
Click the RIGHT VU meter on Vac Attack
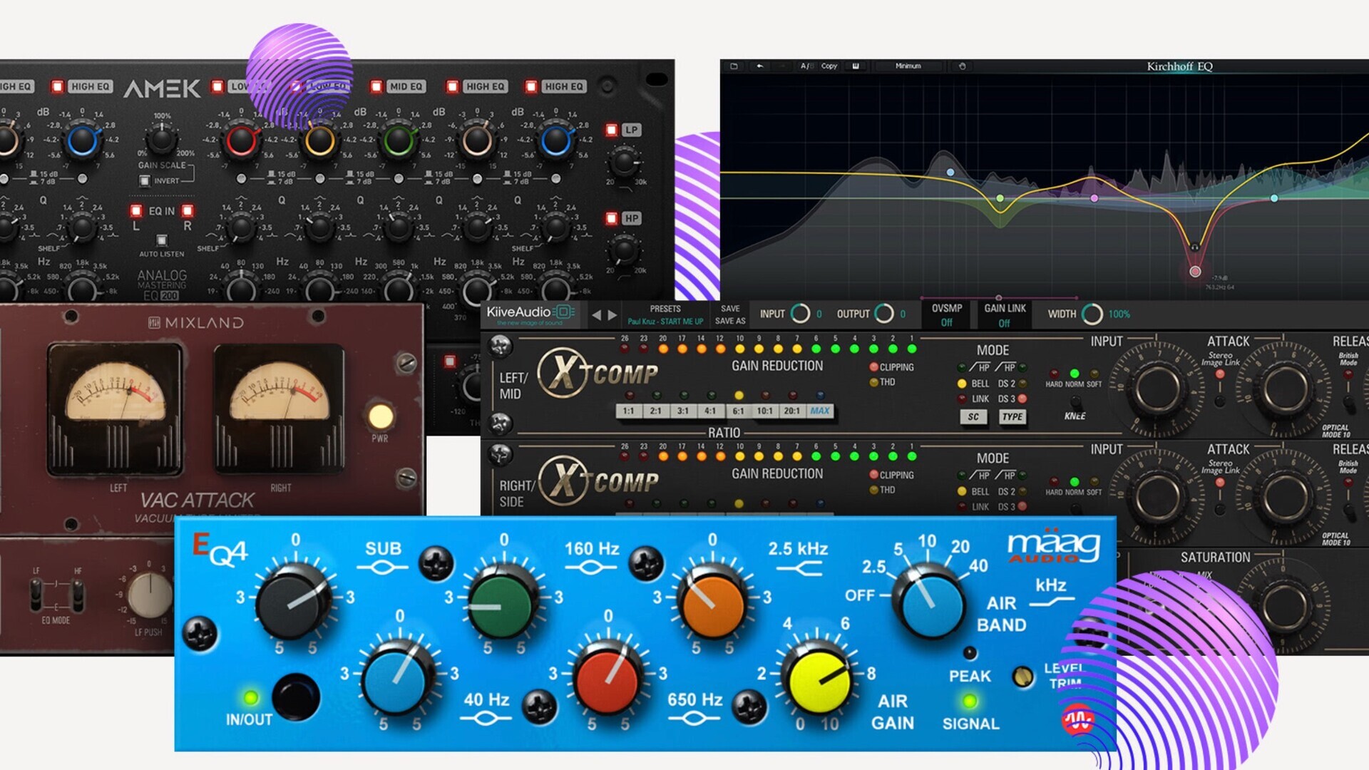tap(279, 410)
